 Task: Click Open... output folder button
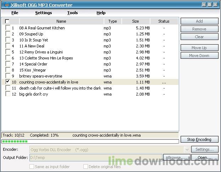[205, 157]
